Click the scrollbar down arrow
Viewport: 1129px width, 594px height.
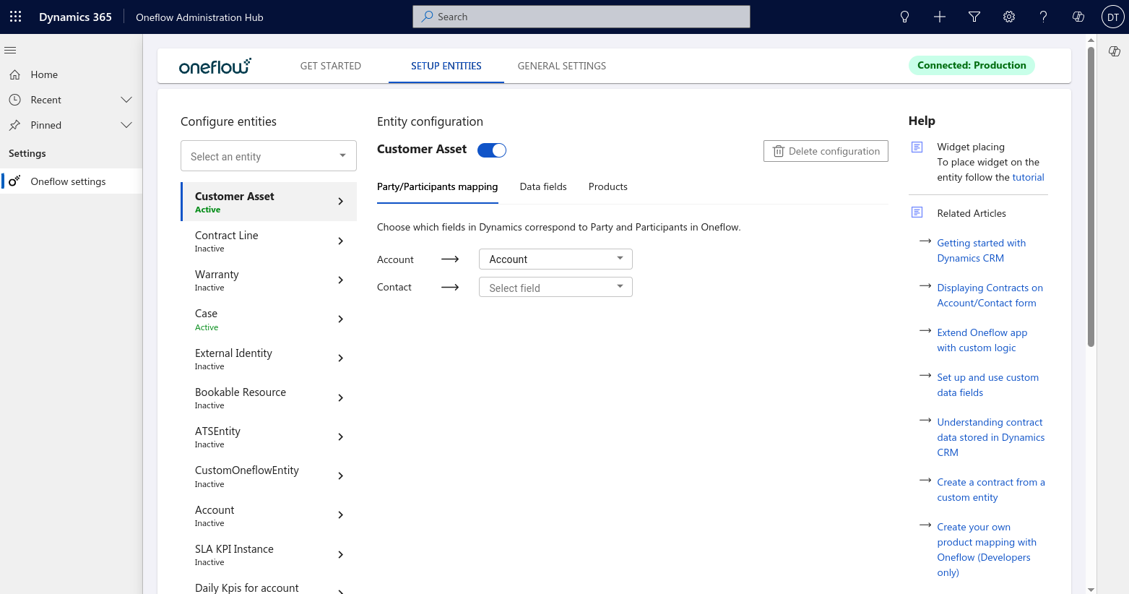pos(1091,590)
